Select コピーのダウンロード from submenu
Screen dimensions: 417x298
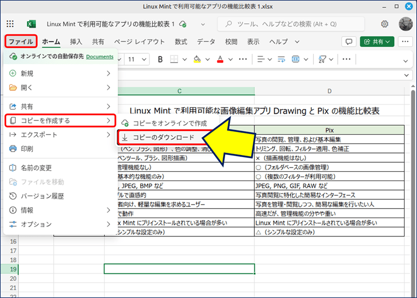pyautogui.click(x=163, y=137)
